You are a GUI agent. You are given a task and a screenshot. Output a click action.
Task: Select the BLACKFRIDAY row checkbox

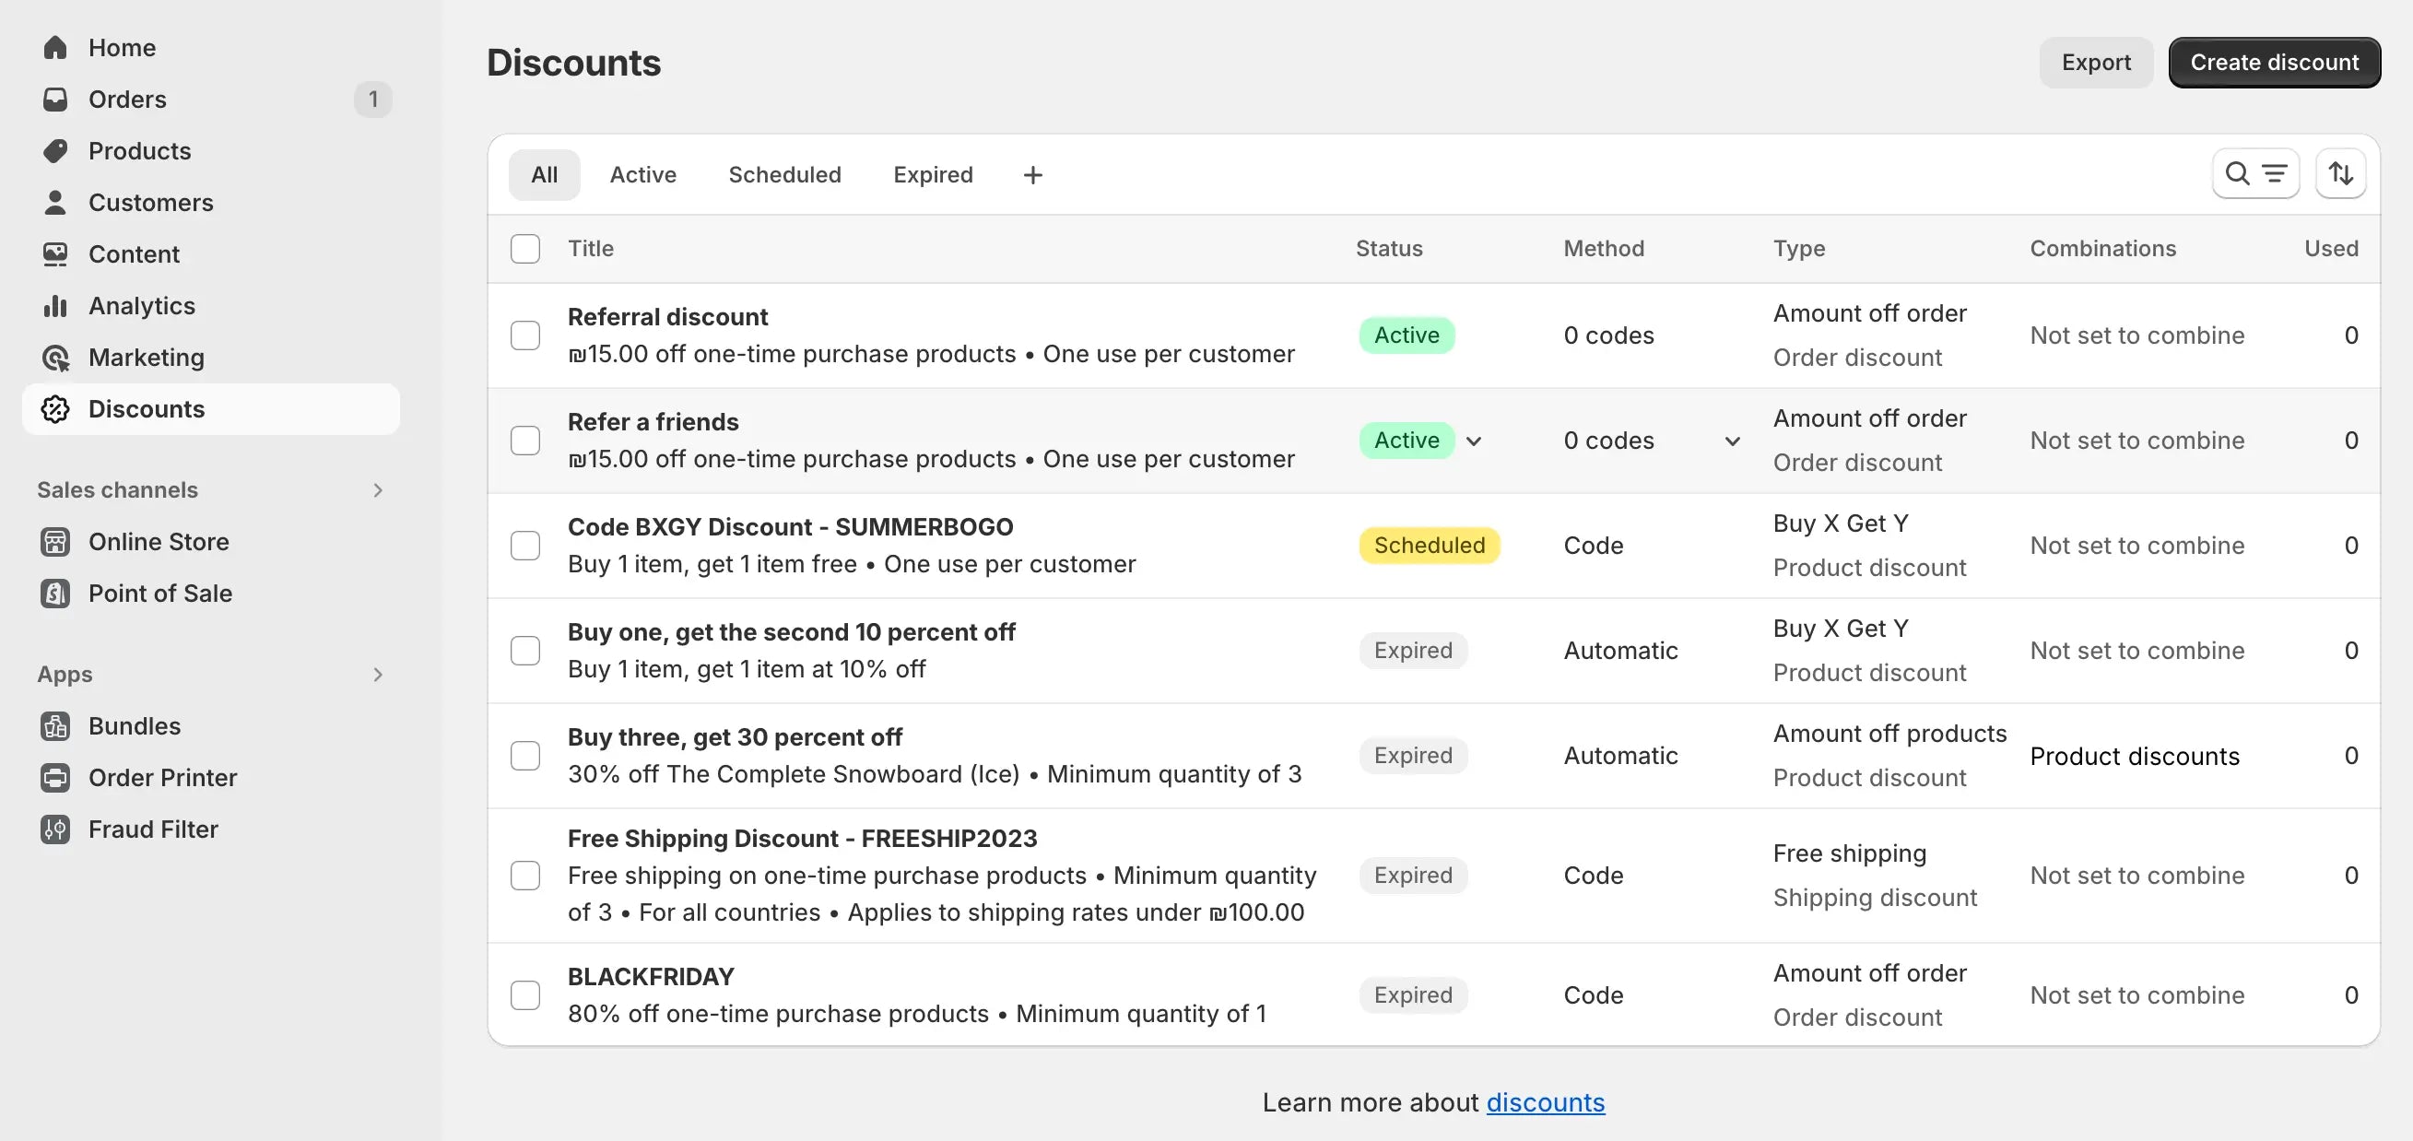tap(525, 994)
